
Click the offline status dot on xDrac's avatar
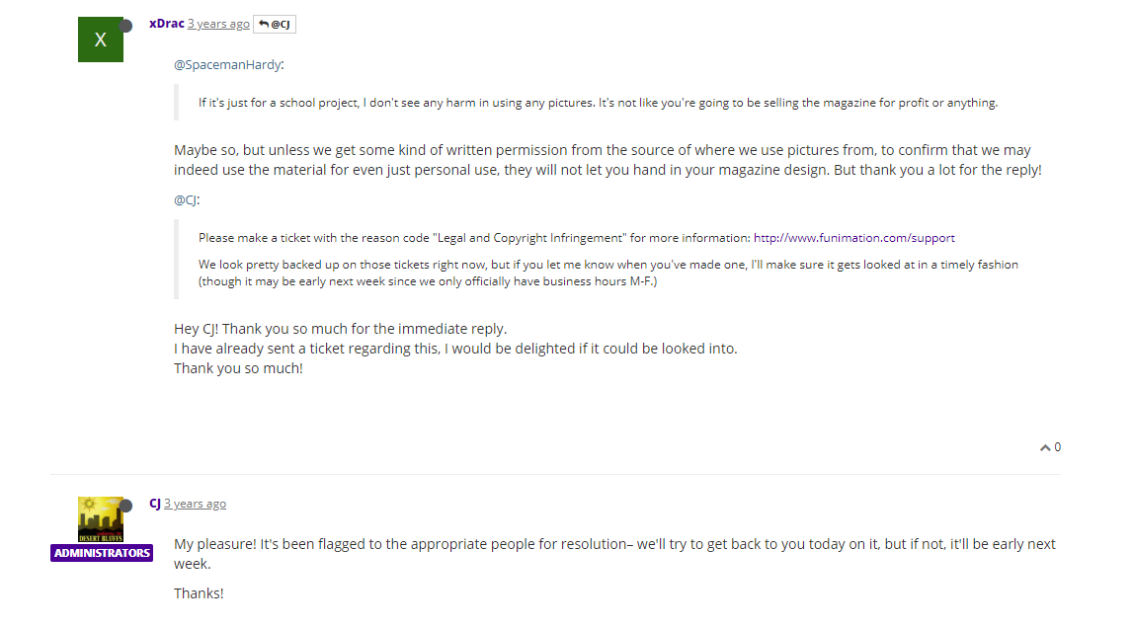pyautogui.click(x=125, y=26)
